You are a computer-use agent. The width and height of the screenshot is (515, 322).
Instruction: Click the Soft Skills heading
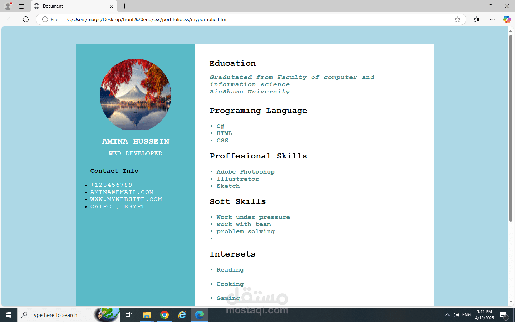[238, 202]
